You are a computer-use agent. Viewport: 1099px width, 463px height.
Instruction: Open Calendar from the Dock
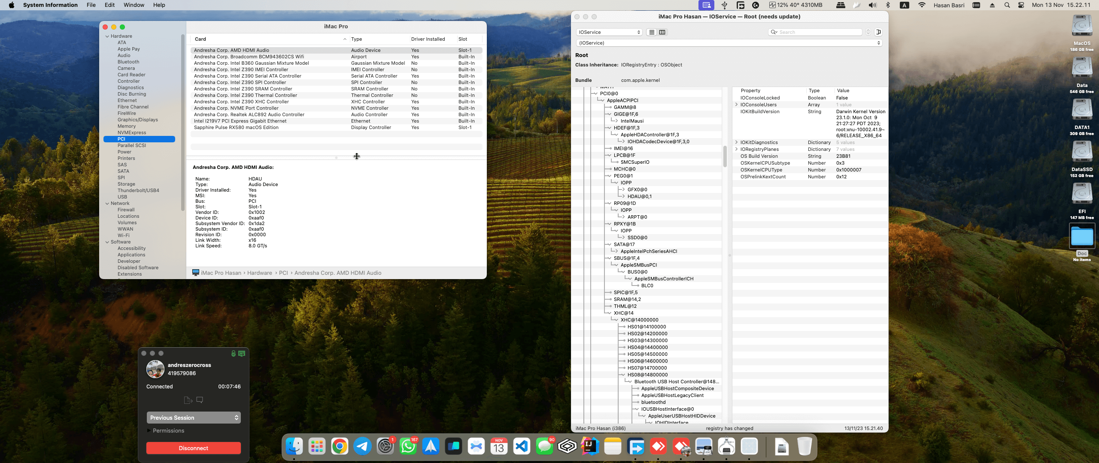click(x=499, y=447)
